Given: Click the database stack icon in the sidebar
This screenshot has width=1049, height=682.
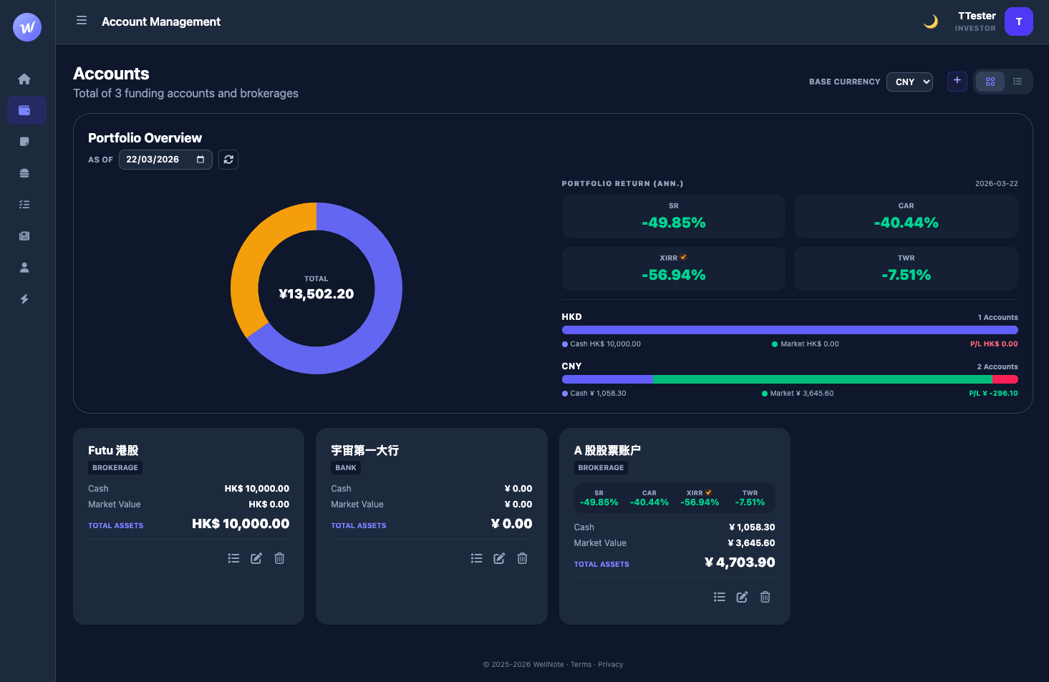Looking at the screenshot, I should [x=24, y=173].
